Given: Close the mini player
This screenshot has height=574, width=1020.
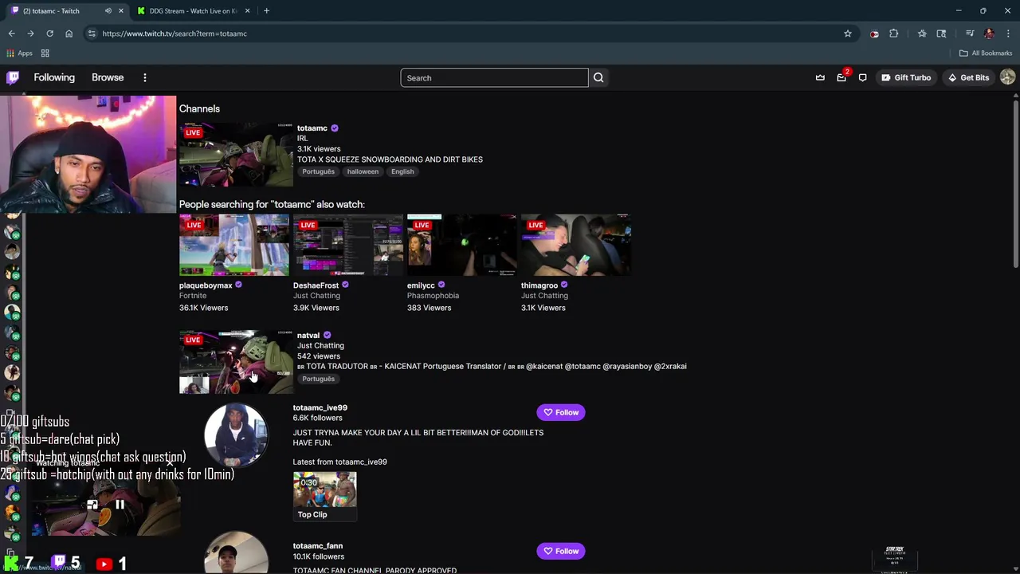Looking at the screenshot, I should pyautogui.click(x=170, y=462).
